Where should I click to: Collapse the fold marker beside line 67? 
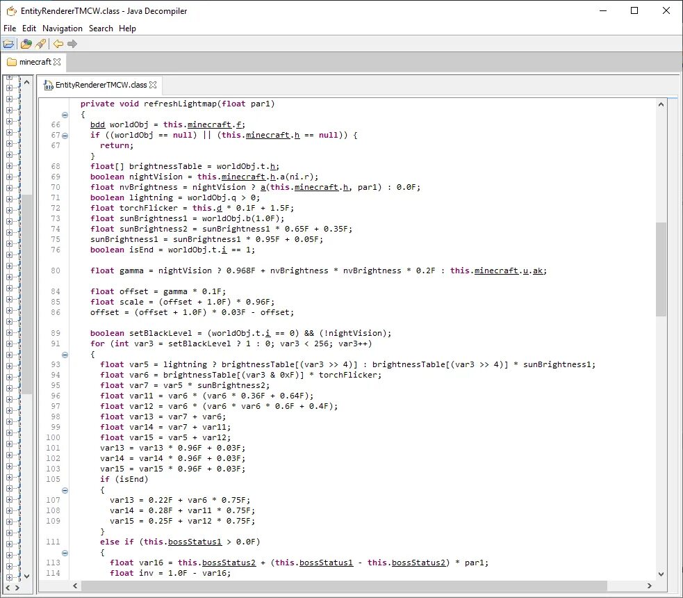pos(65,136)
